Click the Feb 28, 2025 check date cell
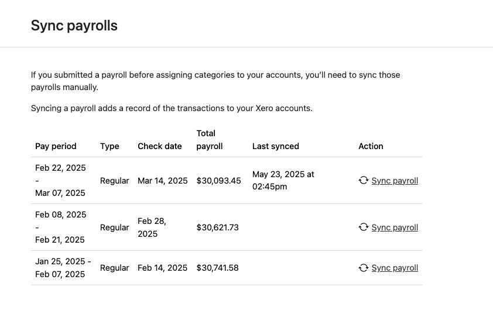The image size is (493, 328). [x=152, y=227]
